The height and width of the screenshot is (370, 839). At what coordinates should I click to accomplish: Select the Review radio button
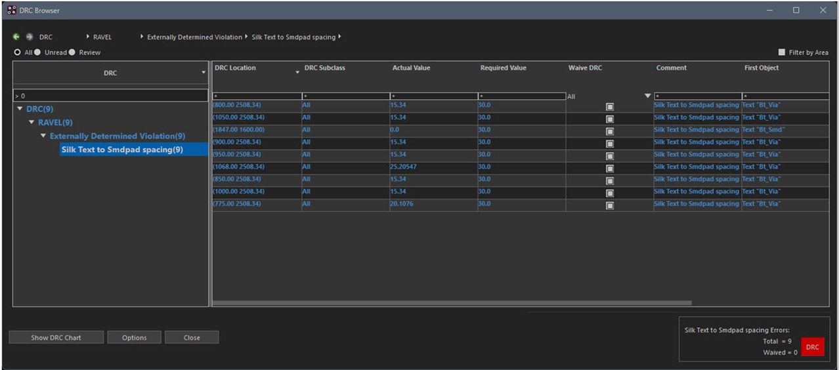coord(72,52)
